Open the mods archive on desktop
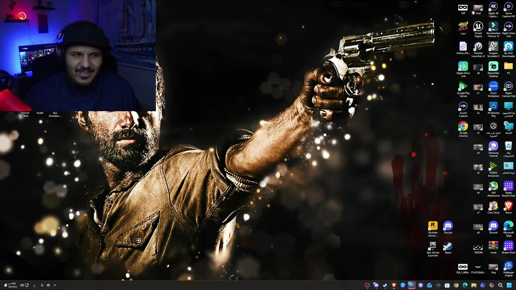The height and width of the screenshot is (290, 516). (493, 247)
